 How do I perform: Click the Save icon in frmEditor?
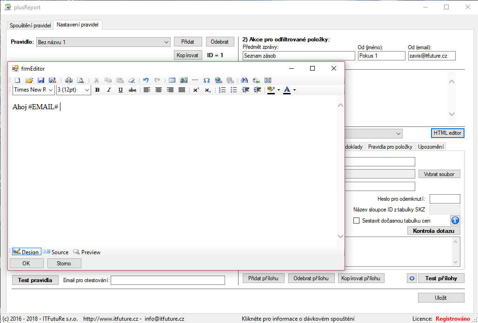point(40,80)
